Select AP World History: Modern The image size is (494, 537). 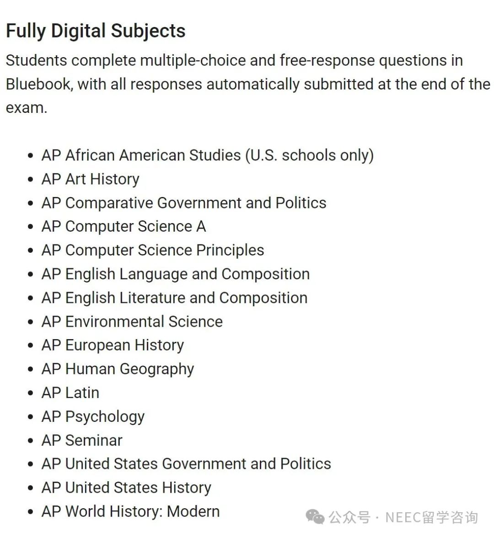(x=131, y=512)
